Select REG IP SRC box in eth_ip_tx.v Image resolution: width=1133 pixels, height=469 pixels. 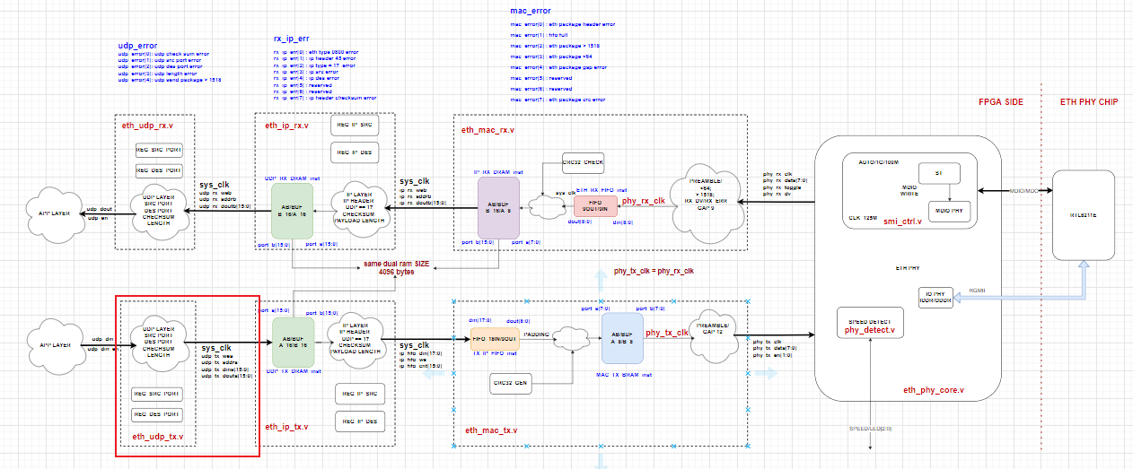(358, 394)
